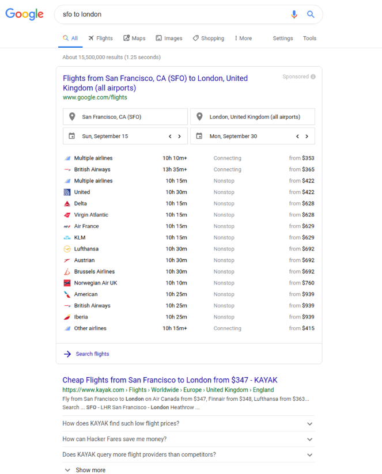Viewport: 382px width, 474px height.
Task: Click the origin location pin icon
Action: (72, 117)
